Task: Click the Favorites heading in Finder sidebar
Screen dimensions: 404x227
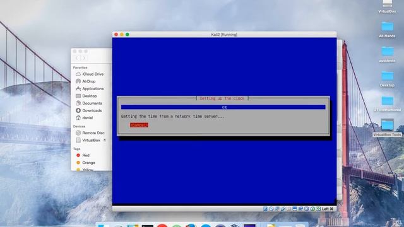Action: [x=80, y=67]
